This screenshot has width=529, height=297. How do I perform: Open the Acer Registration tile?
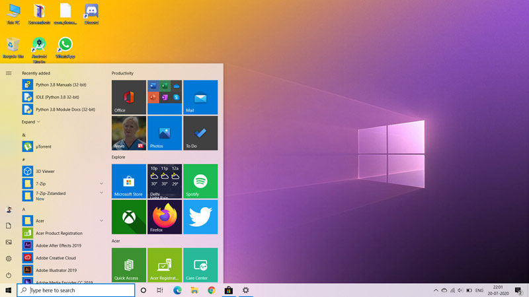point(165,265)
